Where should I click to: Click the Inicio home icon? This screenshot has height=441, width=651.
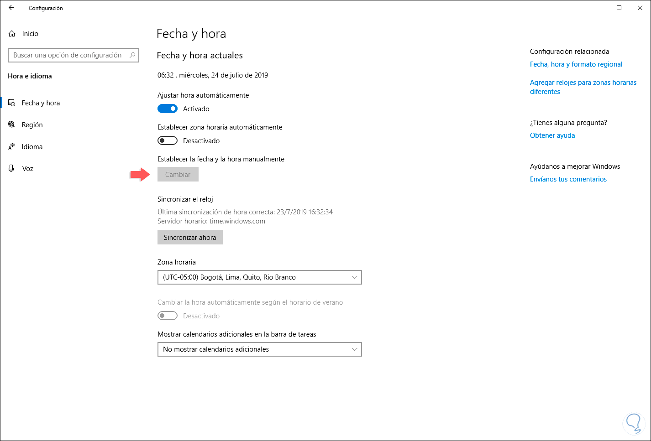coord(12,34)
